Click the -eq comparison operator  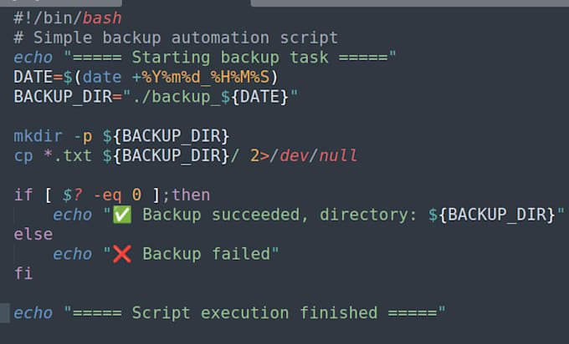tap(107, 195)
